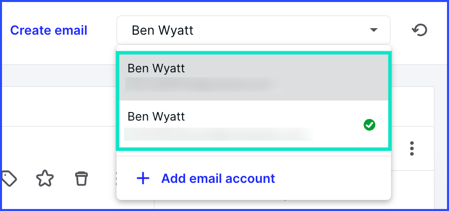Image resolution: width=449 pixels, height=211 pixels.
Task: Click the circular refresh arrow icon
Action: pyautogui.click(x=419, y=30)
